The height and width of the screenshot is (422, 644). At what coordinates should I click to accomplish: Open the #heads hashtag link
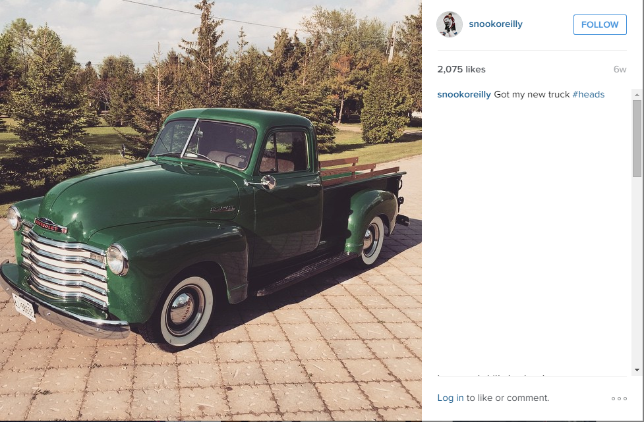click(x=588, y=94)
